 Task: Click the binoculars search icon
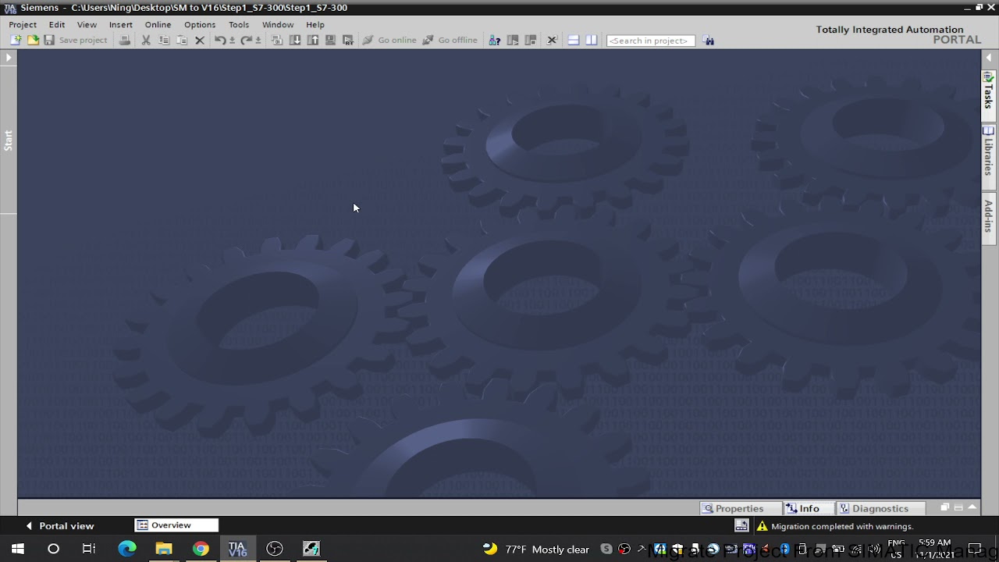[709, 40]
